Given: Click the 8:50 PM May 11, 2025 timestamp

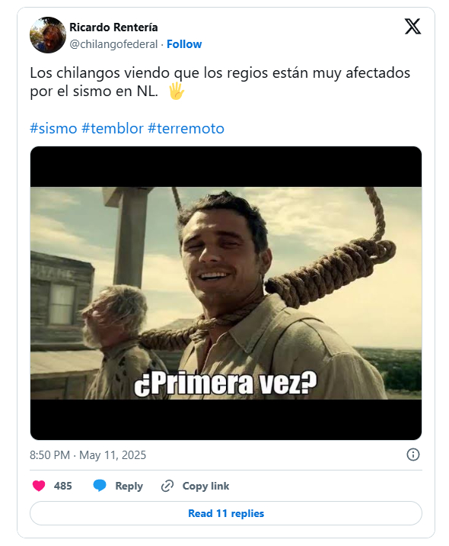Looking at the screenshot, I should click(x=88, y=454).
